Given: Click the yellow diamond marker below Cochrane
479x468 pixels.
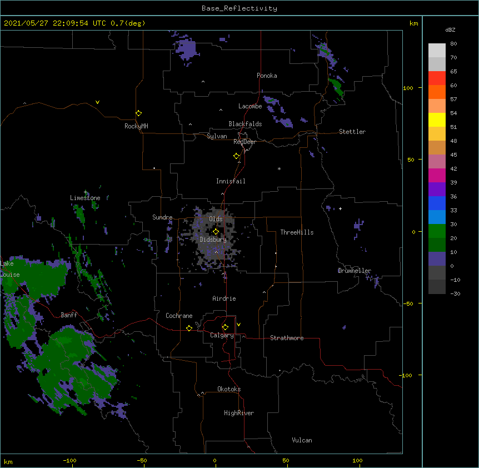Looking at the screenshot, I should (x=189, y=328).
